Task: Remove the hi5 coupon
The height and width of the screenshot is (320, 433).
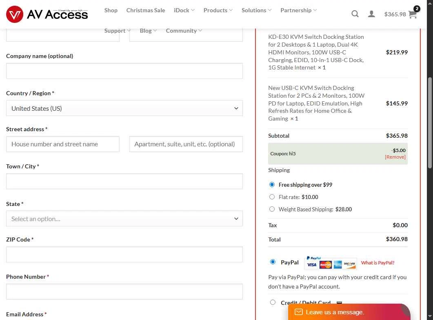Action: click(395, 157)
